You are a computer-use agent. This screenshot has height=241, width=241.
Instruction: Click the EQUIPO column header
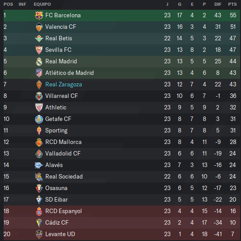pyautogui.click(x=42, y=4)
